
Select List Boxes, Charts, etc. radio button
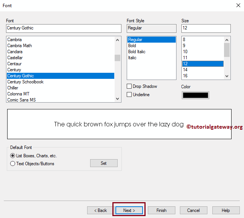12,156
